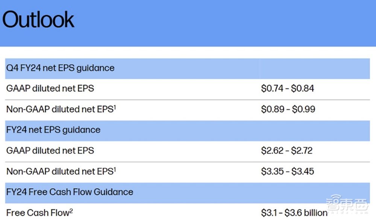Select the $0.89 - $0.99 value
This screenshot has height=221, width=376.
(x=288, y=109)
